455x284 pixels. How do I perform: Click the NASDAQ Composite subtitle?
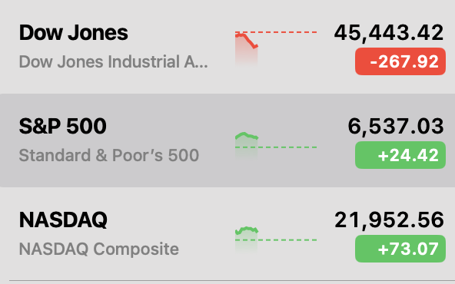tap(98, 249)
